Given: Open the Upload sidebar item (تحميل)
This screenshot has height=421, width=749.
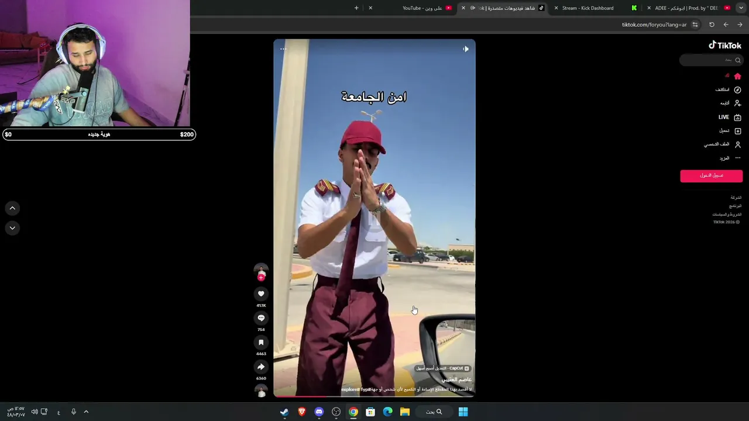Looking at the screenshot, I should pyautogui.click(x=730, y=131).
